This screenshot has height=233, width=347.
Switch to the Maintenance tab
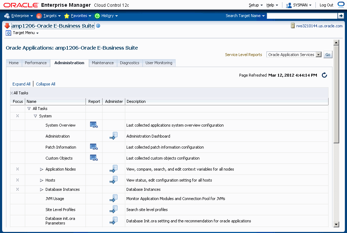(103, 63)
